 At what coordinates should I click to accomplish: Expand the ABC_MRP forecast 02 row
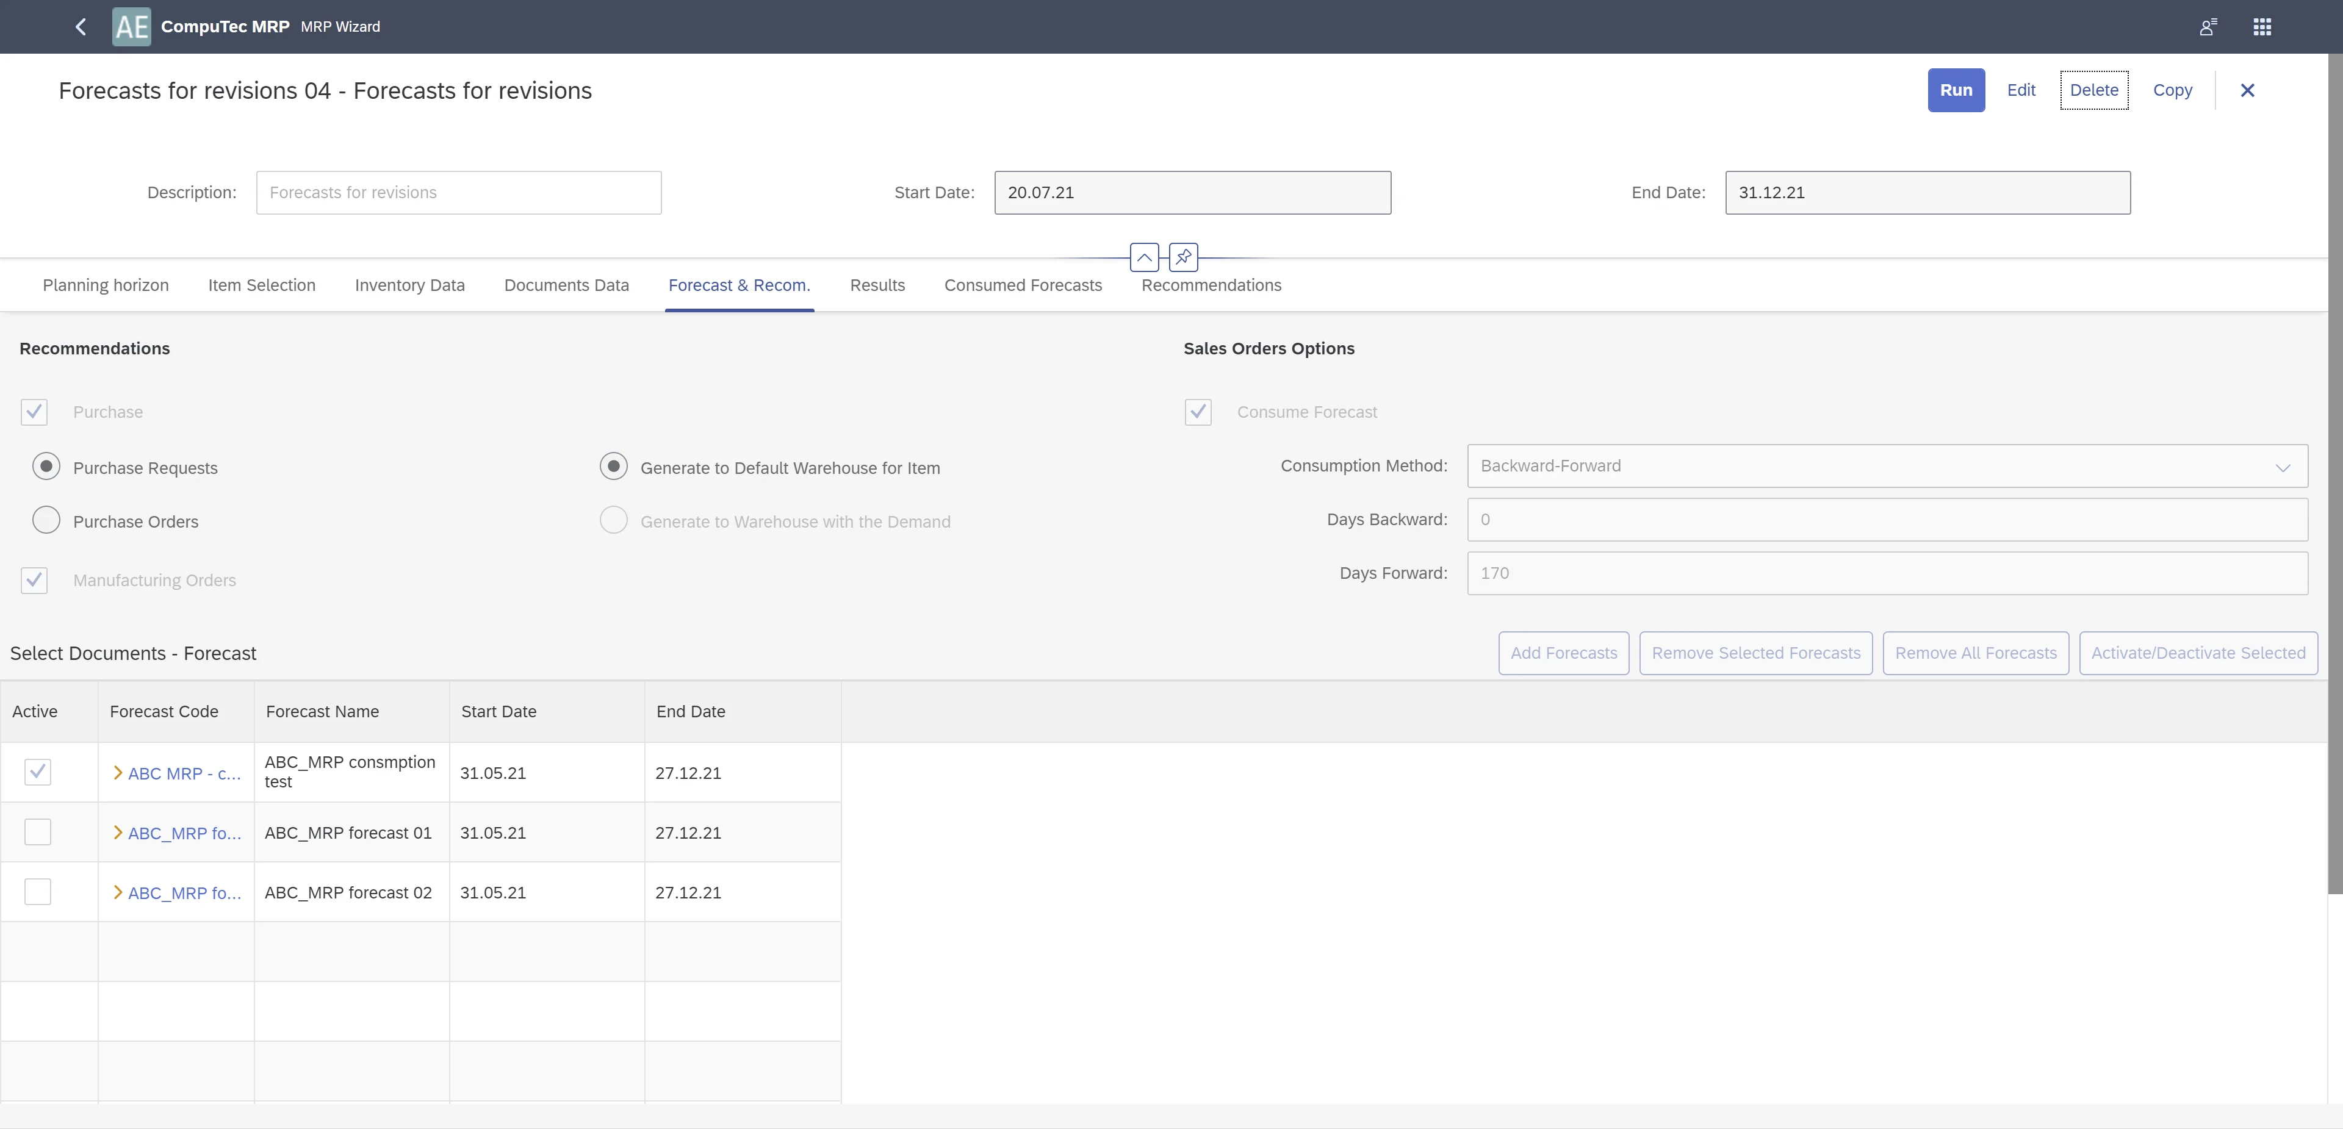point(118,892)
